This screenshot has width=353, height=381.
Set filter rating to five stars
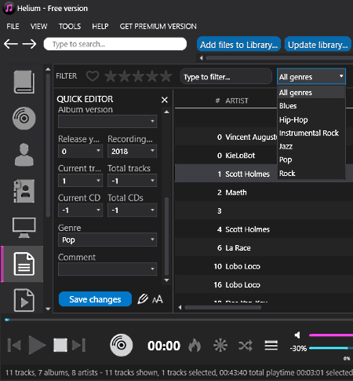pyautogui.click(x=166, y=76)
